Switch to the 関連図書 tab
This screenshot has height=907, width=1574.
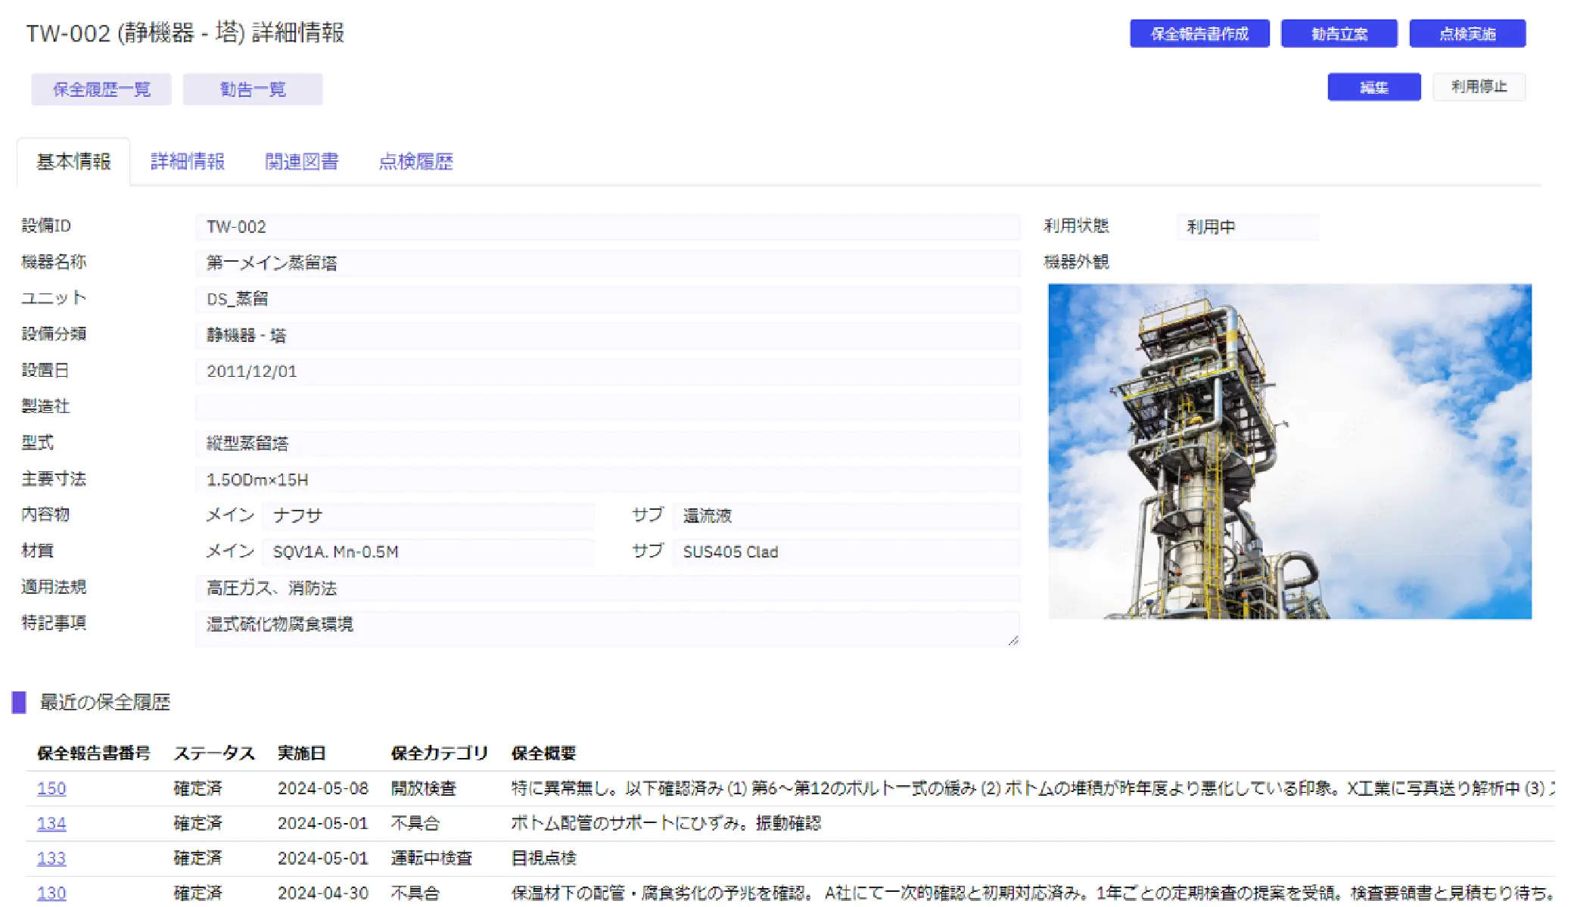[301, 161]
